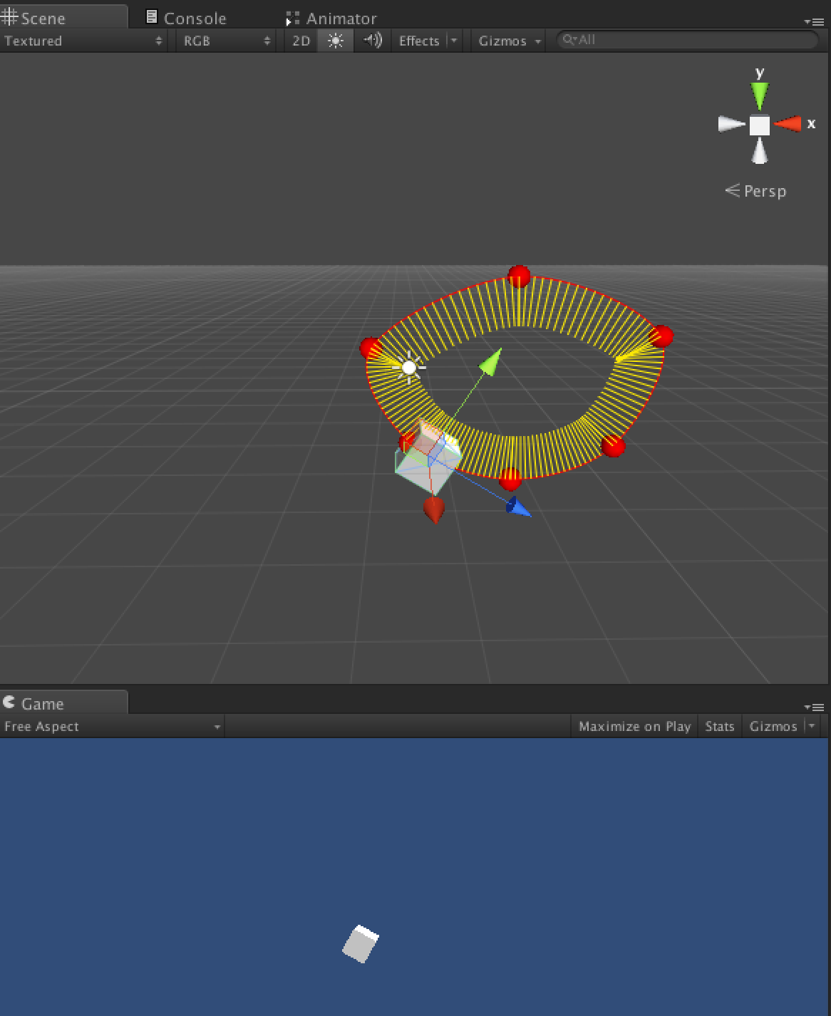The height and width of the screenshot is (1016, 831).
Task: Select the directional light gizmo icon
Action: pos(409,368)
